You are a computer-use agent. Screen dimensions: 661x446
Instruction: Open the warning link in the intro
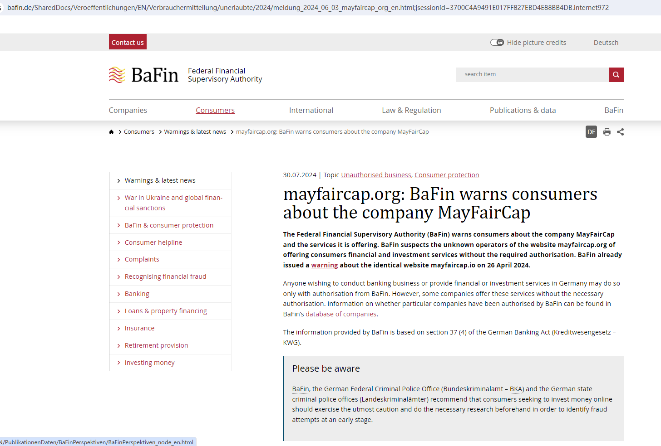point(324,265)
